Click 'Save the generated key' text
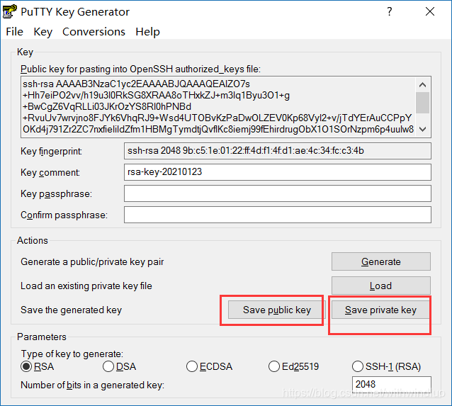The image size is (452, 406). coord(72,310)
